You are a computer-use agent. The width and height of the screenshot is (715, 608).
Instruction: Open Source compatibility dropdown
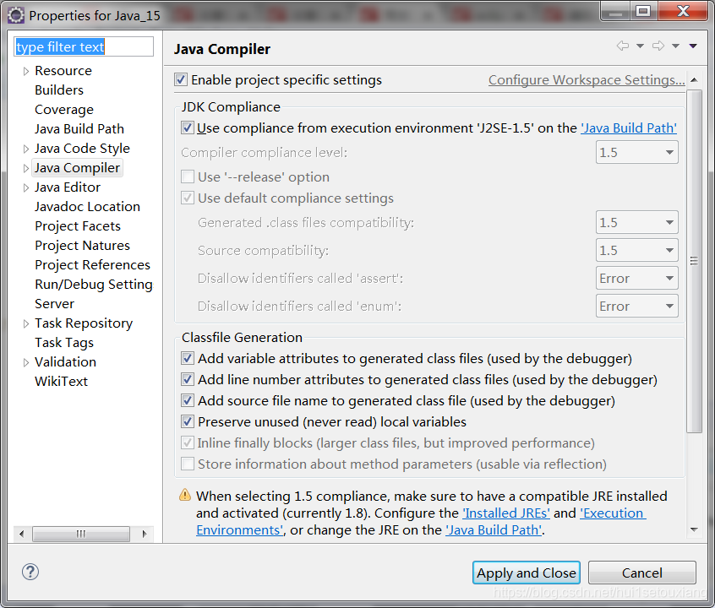pyautogui.click(x=636, y=250)
